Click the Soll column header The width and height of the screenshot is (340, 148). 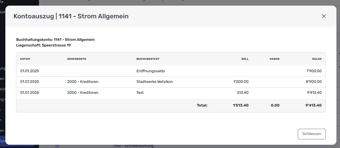click(245, 59)
